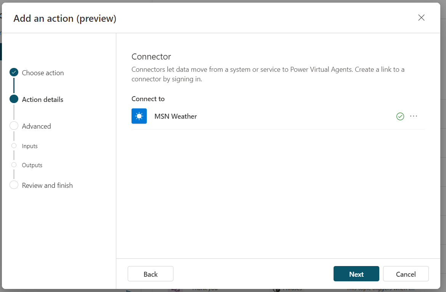Click the Connectors let data move description
Viewport: 446px width, 292px height.
pos(268,74)
